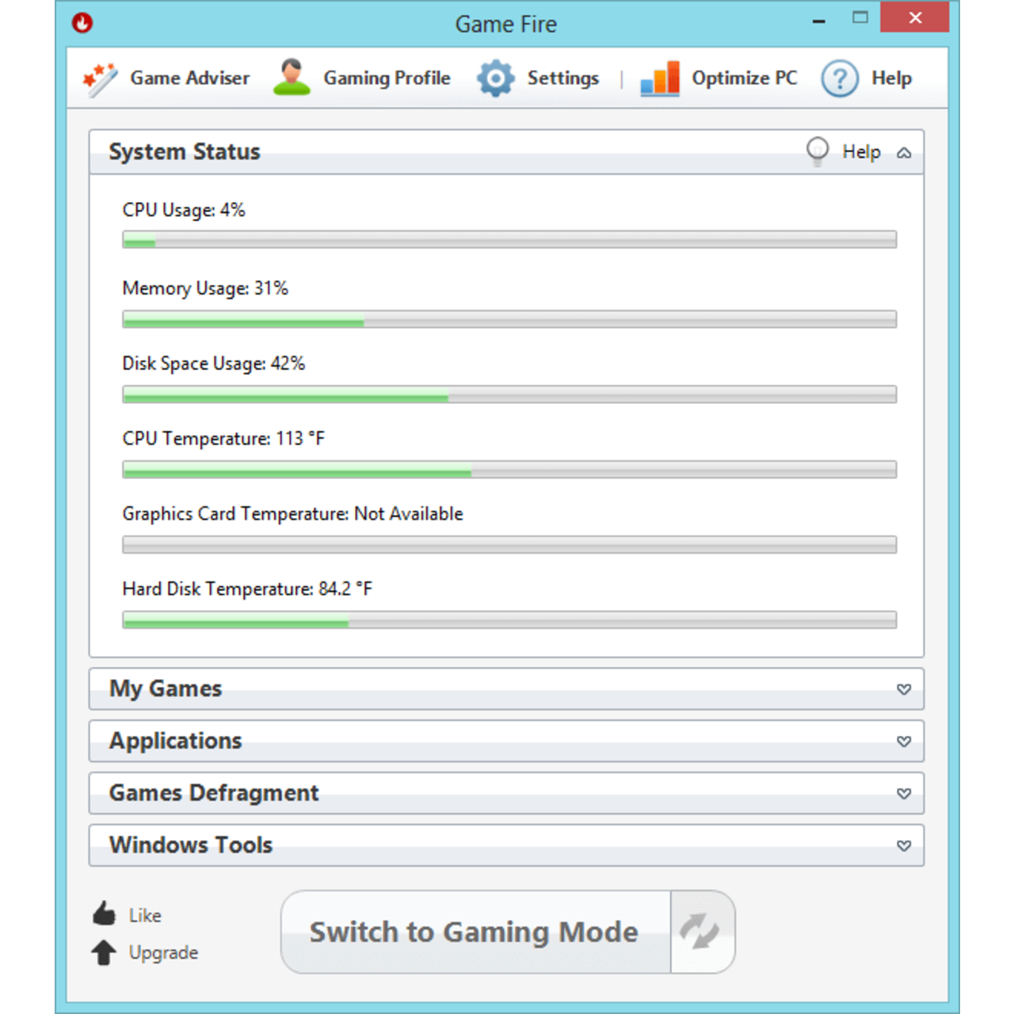Switch to Gaming Mode
This screenshot has width=1014, height=1014.
tap(474, 932)
